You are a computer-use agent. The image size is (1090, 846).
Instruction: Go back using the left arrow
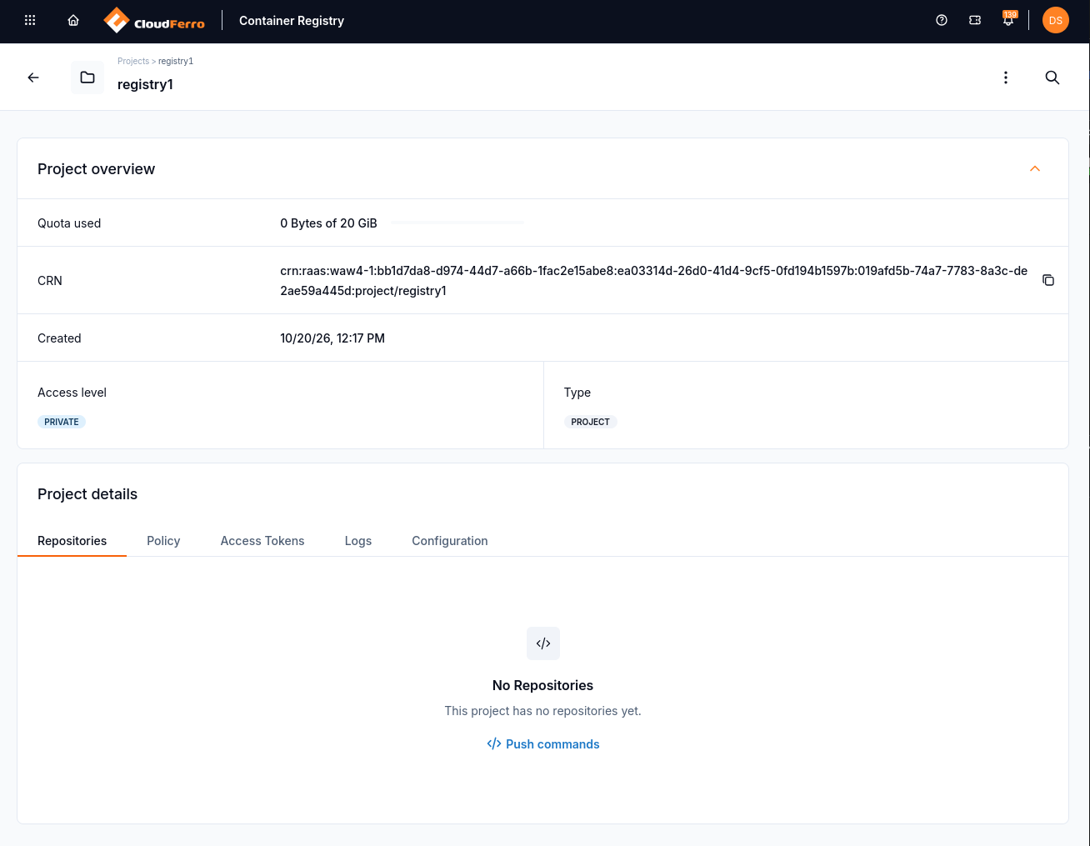(33, 78)
